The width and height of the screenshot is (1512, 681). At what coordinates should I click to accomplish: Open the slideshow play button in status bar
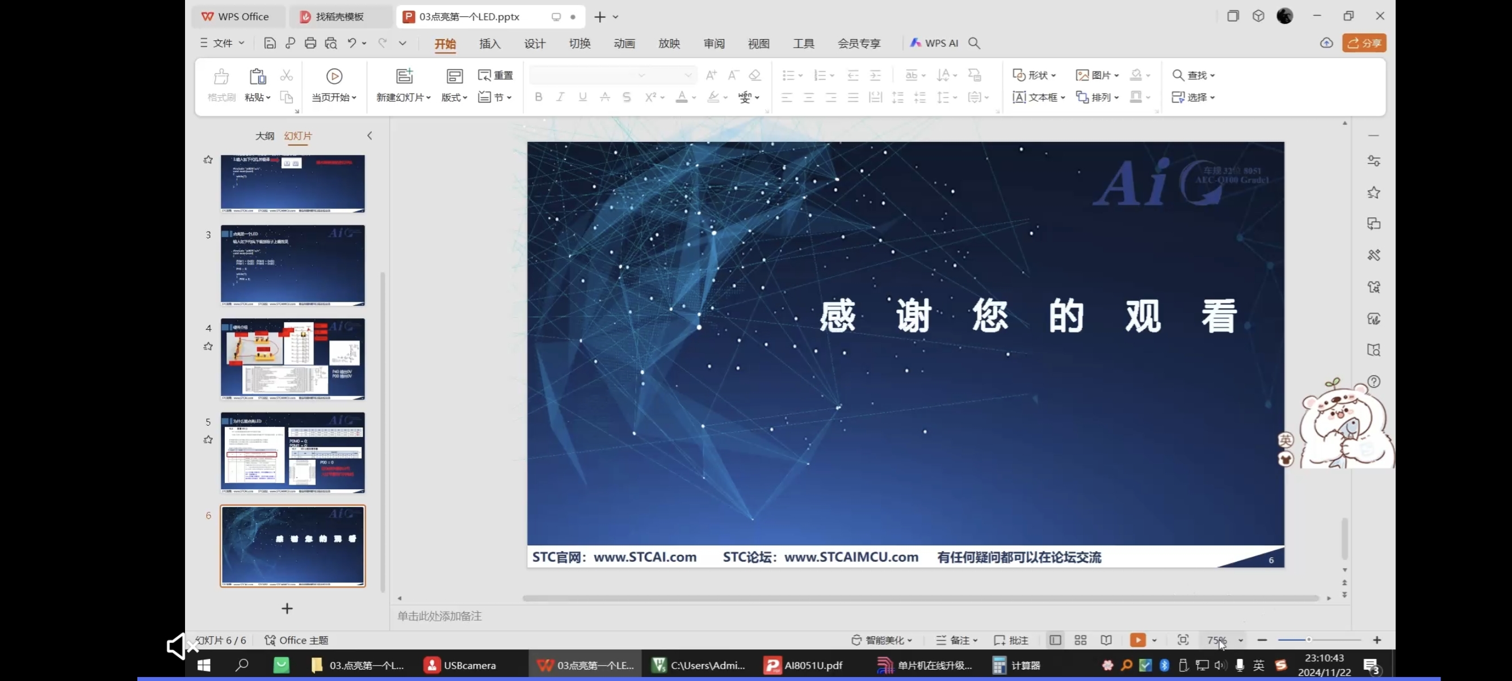(x=1138, y=640)
